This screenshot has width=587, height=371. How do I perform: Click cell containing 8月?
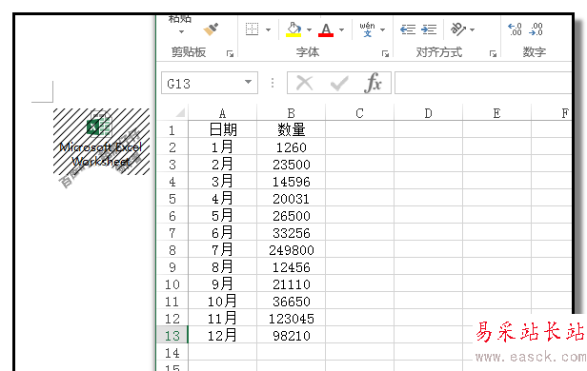coord(222,267)
